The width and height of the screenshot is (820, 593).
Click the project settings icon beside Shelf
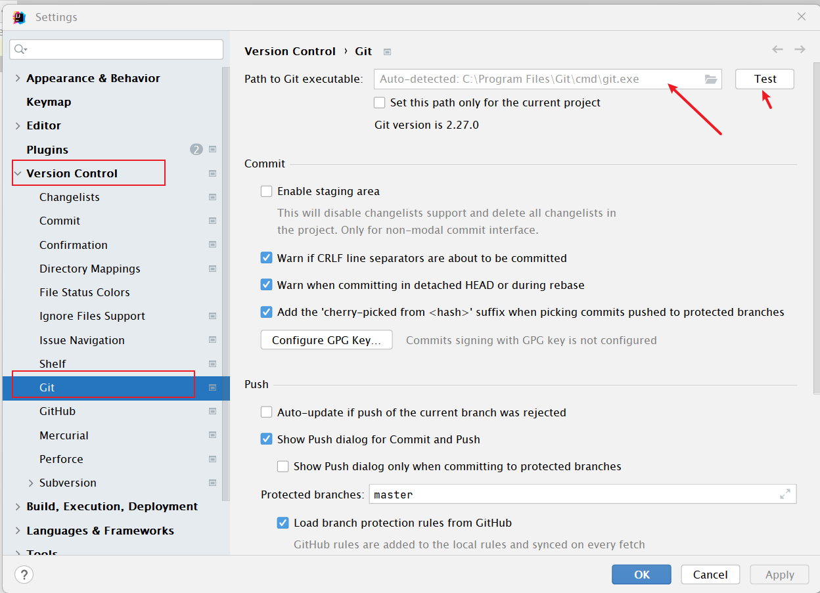click(x=213, y=364)
